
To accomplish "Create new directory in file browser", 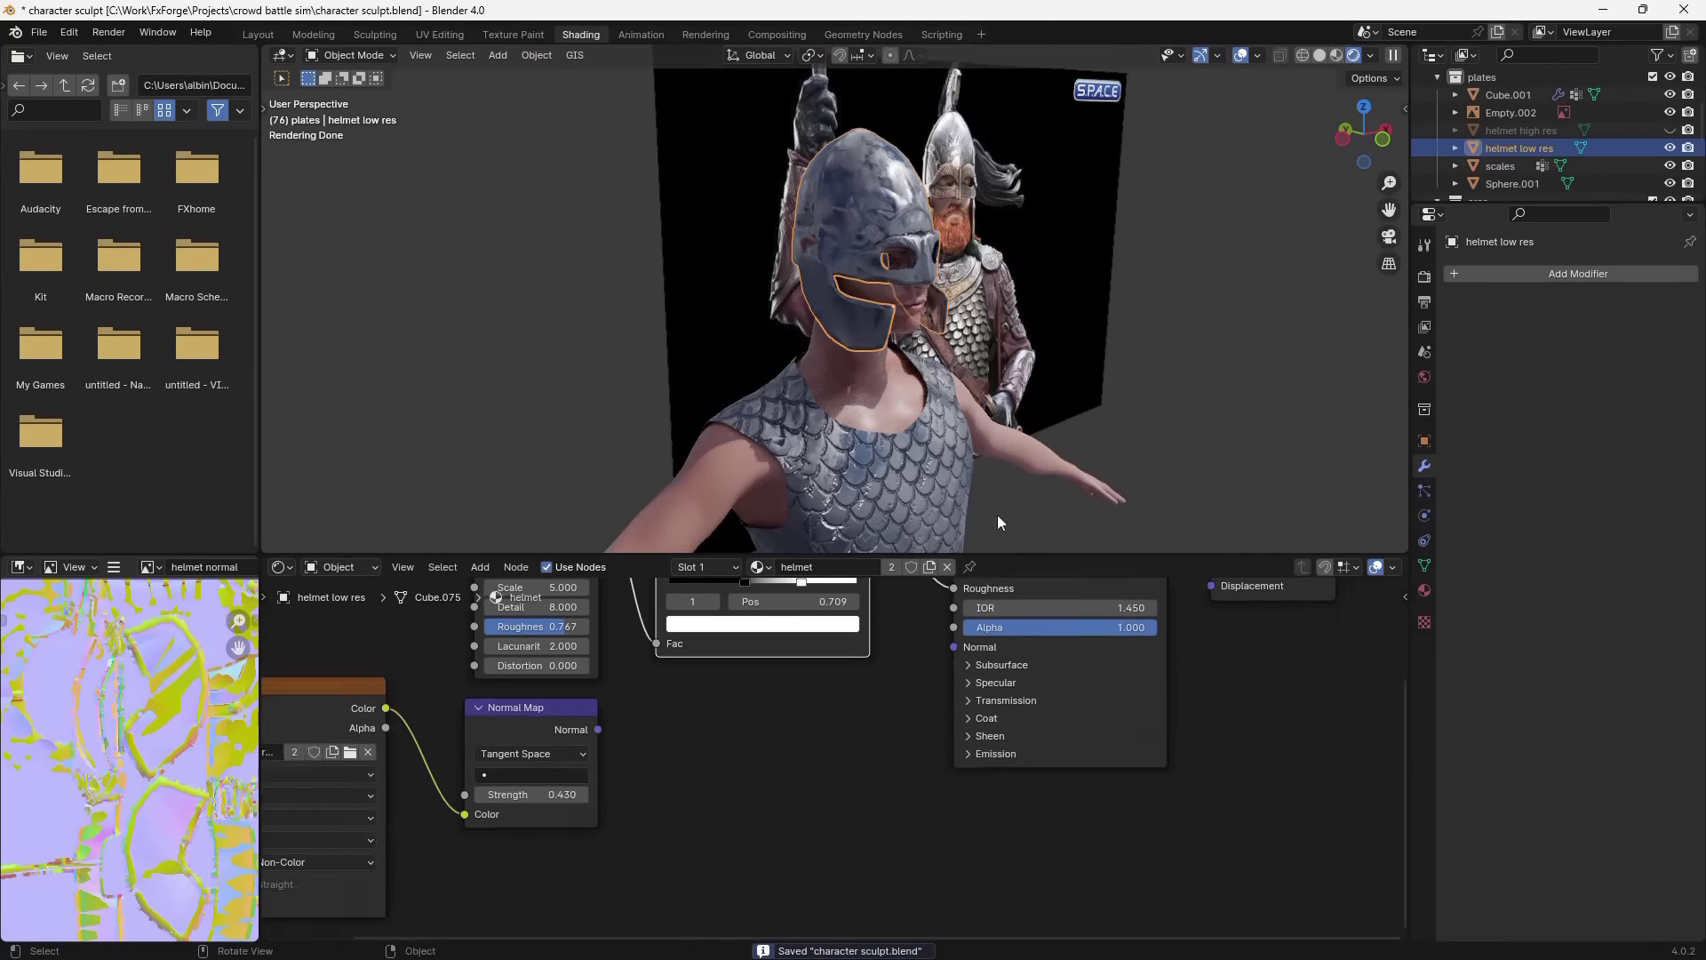I will click(x=118, y=85).
